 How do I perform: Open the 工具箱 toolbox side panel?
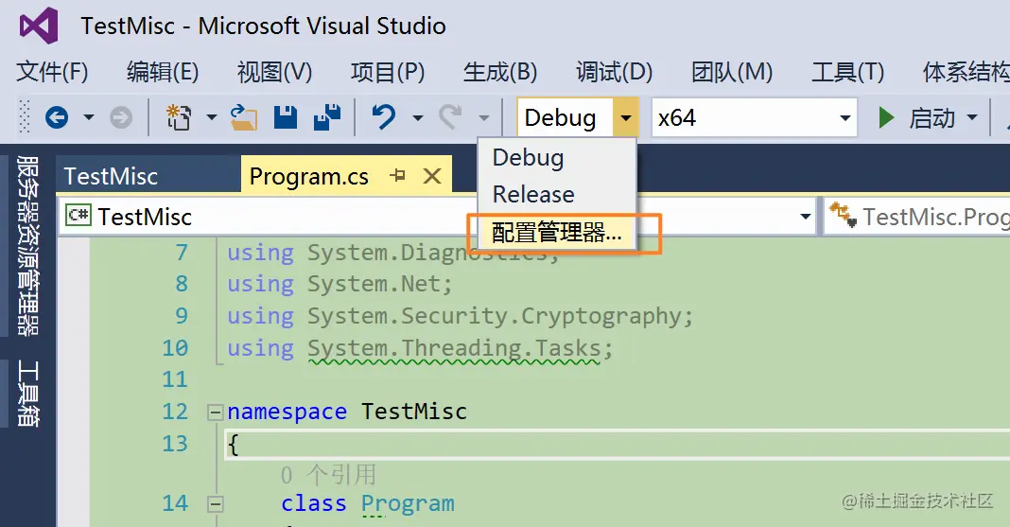[x=27, y=394]
